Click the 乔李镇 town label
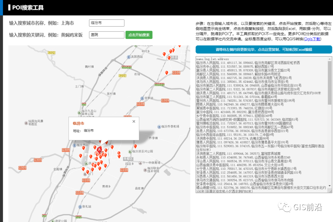 [153, 138]
